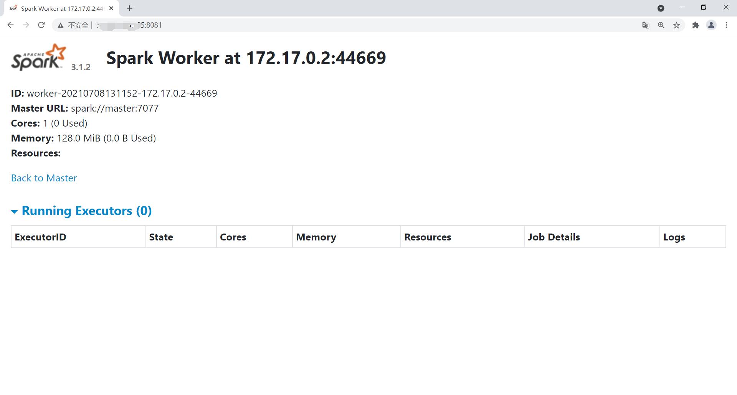The height and width of the screenshot is (395, 737).
Task: Click the browser Back arrow
Action: [10, 25]
